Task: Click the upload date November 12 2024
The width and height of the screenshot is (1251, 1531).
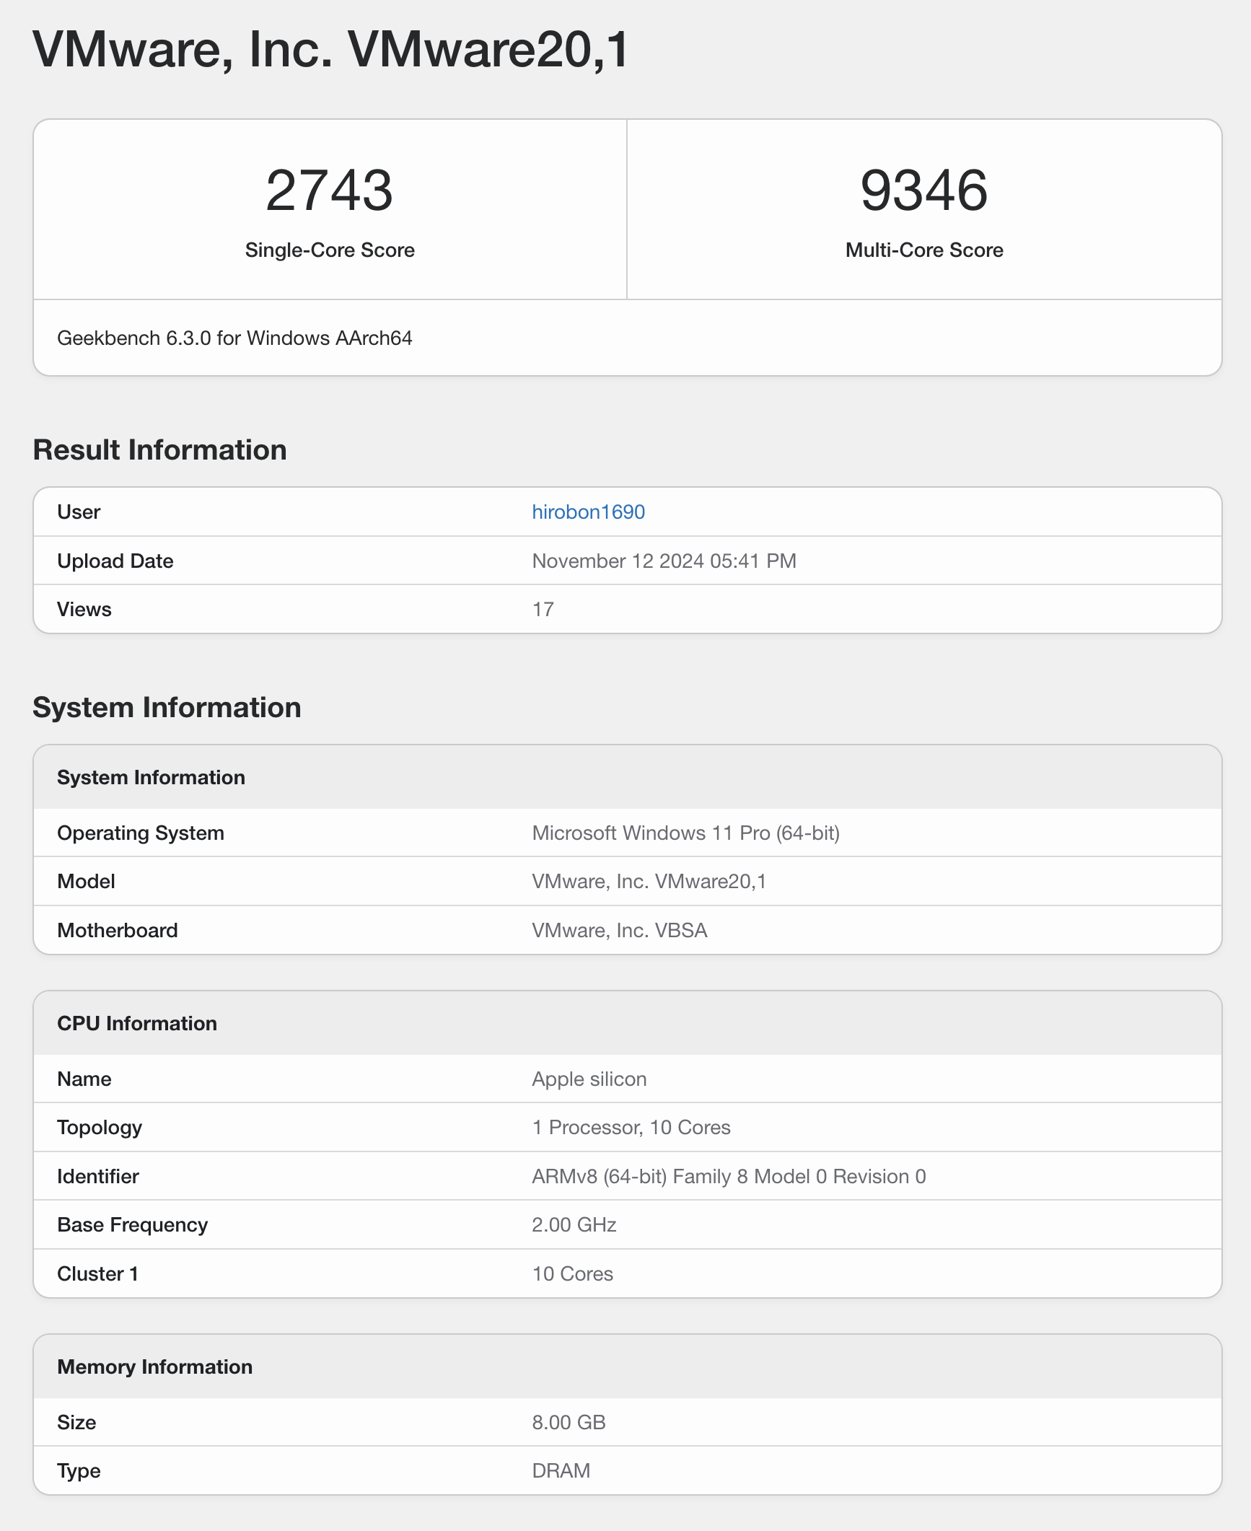Action: [664, 561]
